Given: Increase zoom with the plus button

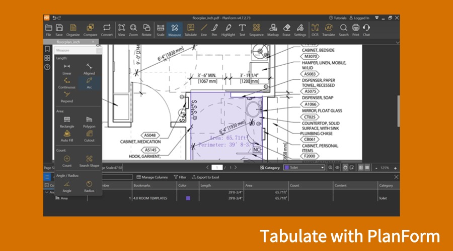Looking at the screenshot, I should coord(395,168).
